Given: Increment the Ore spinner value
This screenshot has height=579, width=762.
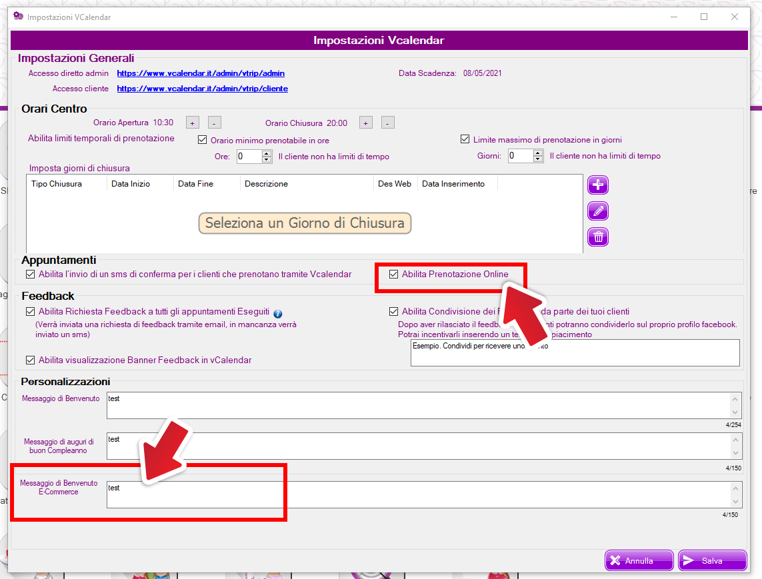Looking at the screenshot, I should (x=267, y=153).
